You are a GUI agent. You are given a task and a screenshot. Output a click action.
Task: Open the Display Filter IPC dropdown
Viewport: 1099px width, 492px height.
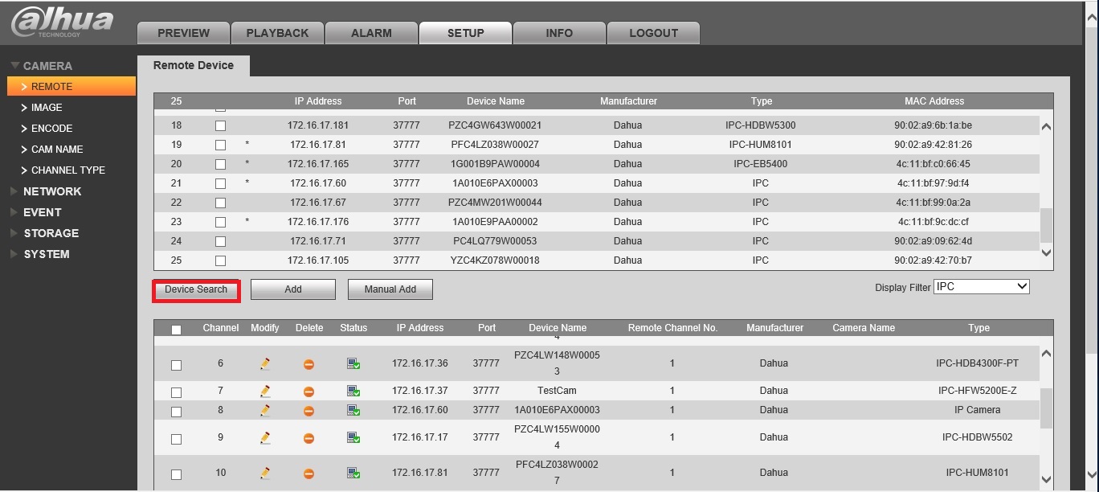pyautogui.click(x=982, y=286)
